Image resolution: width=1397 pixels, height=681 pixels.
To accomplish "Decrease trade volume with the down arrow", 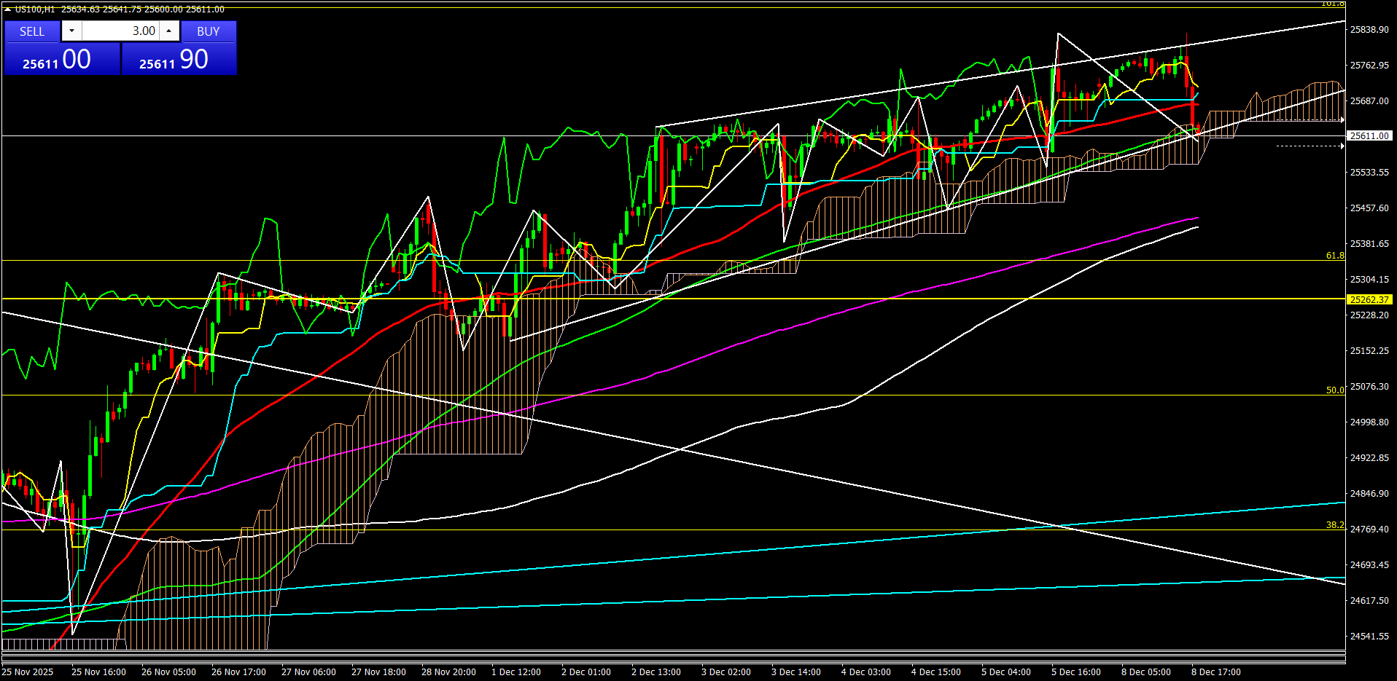I will (x=71, y=31).
